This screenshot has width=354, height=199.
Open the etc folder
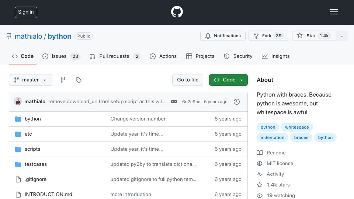click(x=28, y=134)
